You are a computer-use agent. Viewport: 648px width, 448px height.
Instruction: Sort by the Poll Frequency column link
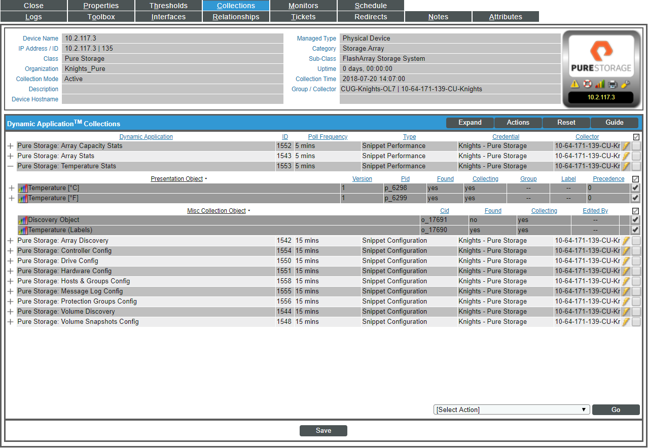pyautogui.click(x=328, y=136)
